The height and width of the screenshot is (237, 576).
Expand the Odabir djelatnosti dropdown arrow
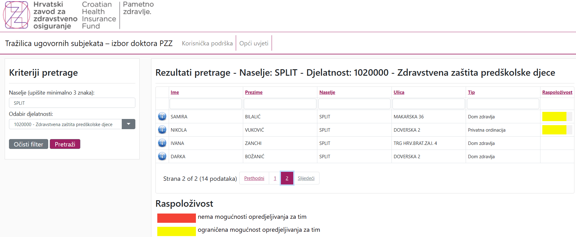(x=129, y=124)
